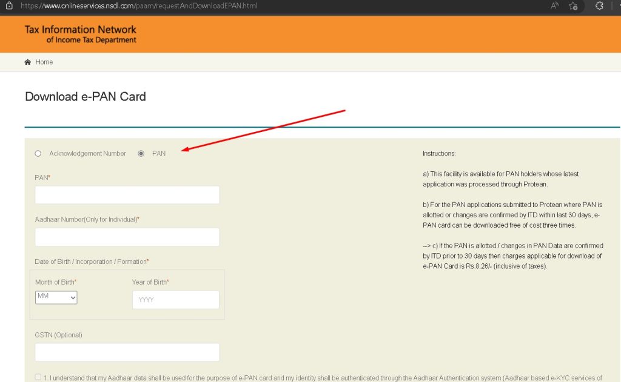Click inside the PAN input field
The image size is (621, 382).
[x=127, y=194]
